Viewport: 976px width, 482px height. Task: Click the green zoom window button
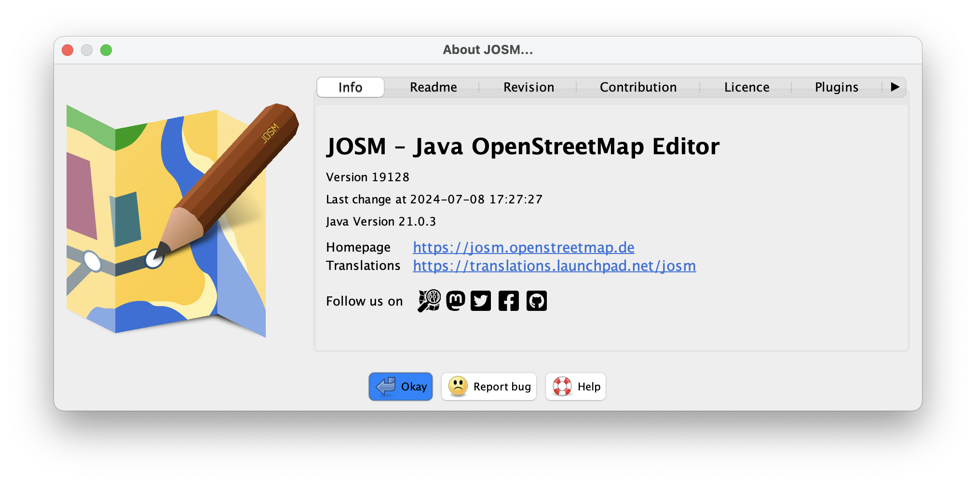(106, 50)
